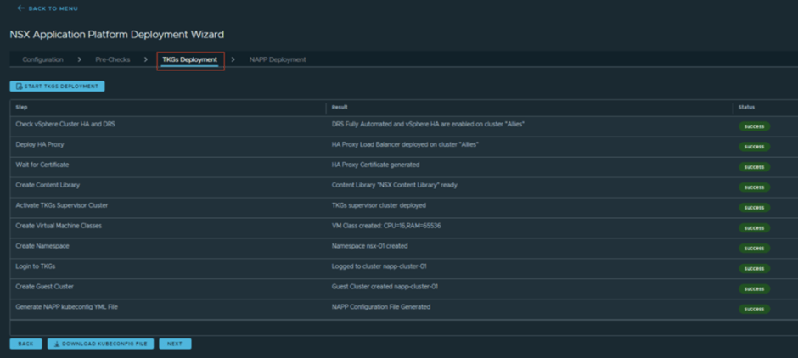Click the Status column header
The image size is (798, 358).
click(746, 108)
